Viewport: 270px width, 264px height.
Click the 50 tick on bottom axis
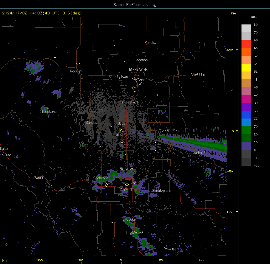click(161, 260)
